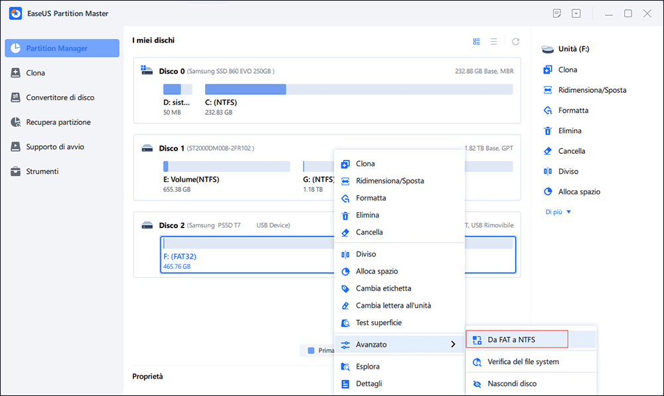The width and height of the screenshot is (664, 396).
Task: Choose Diviso in the context menu
Action: click(x=399, y=254)
